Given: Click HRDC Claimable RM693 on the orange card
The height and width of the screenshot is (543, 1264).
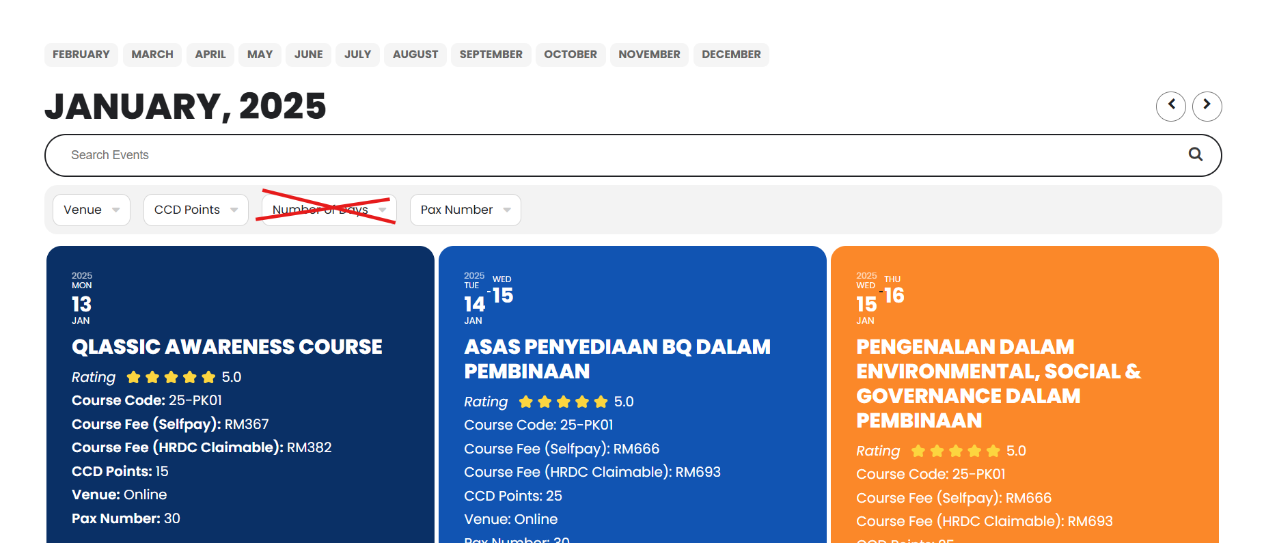Looking at the screenshot, I should [x=985, y=521].
